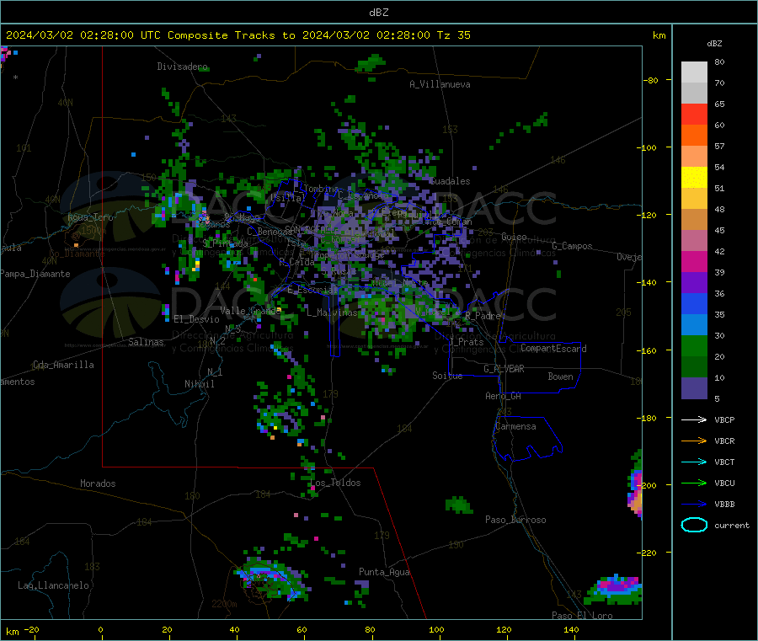Click the Soitue location label
The height and width of the screenshot is (641, 758).
(x=447, y=376)
